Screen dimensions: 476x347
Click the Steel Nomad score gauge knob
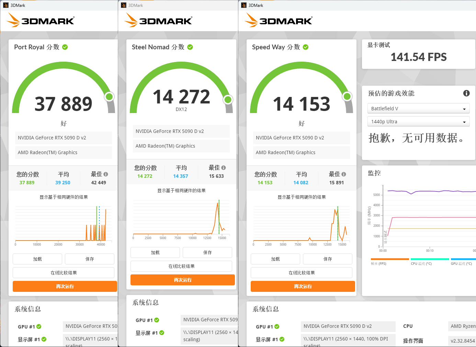click(x=228, y=100)
